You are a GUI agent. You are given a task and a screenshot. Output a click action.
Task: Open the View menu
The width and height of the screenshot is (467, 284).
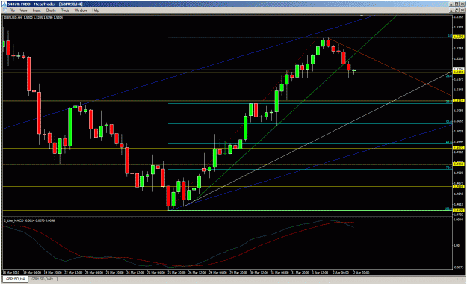(x=23, y=10)
